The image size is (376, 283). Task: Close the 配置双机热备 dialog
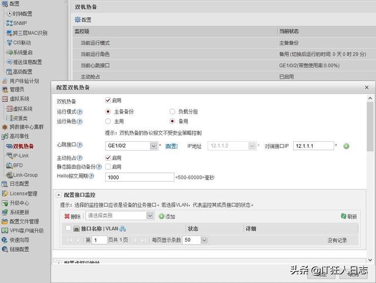tap(367, 88)
